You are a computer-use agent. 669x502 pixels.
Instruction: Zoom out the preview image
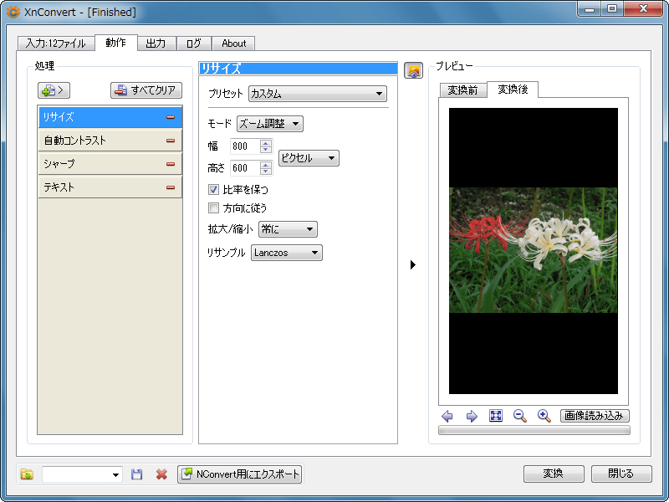point(519,416)
